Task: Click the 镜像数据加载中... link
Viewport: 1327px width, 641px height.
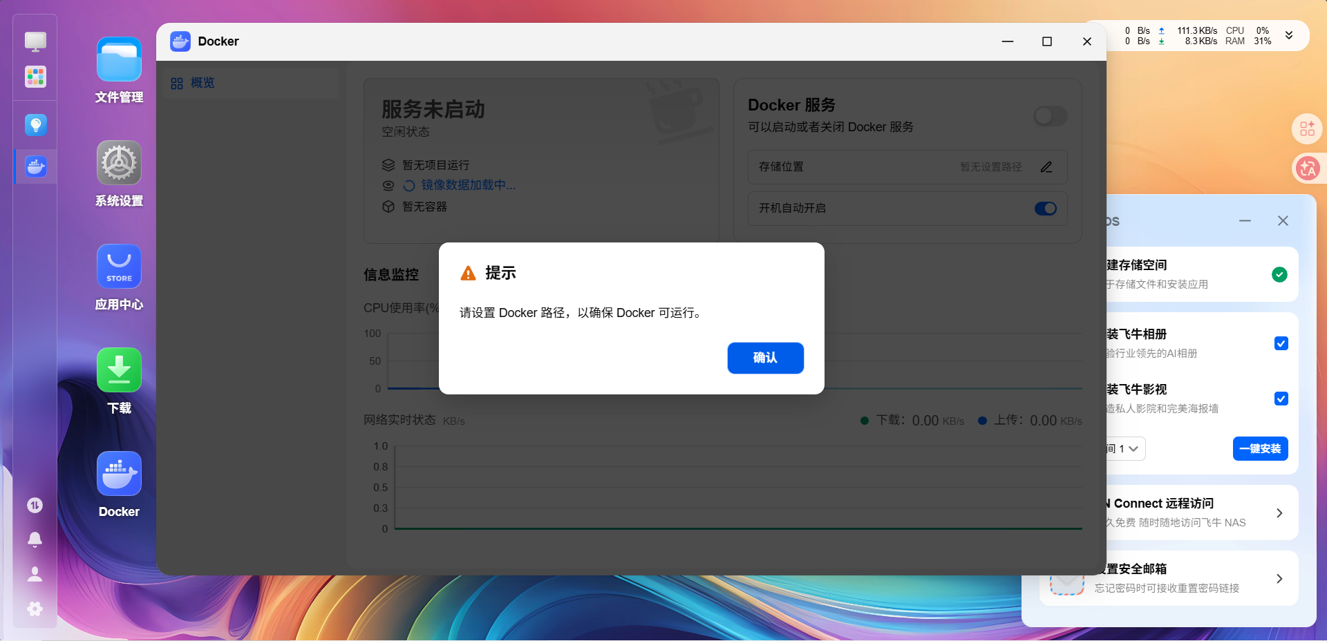Action: (x=469, y=185)
